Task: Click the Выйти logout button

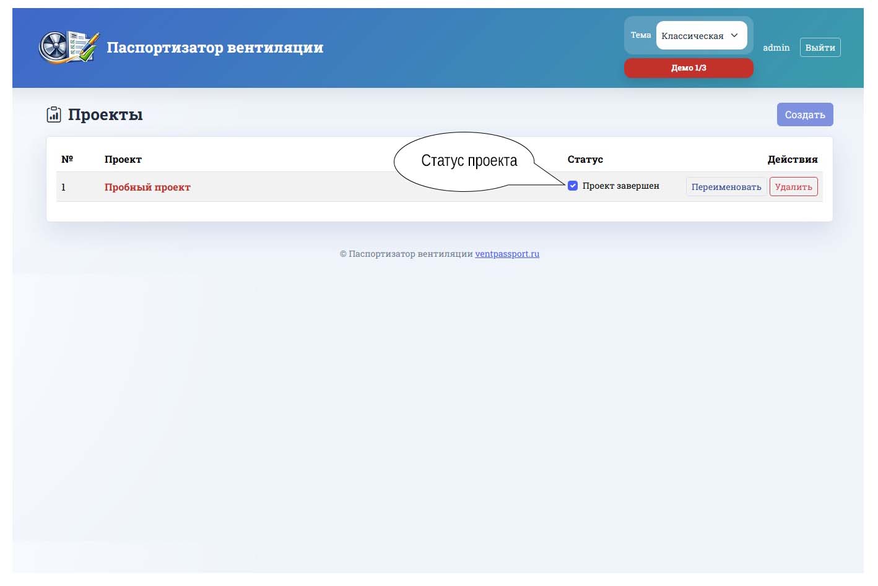Action: 820,48
